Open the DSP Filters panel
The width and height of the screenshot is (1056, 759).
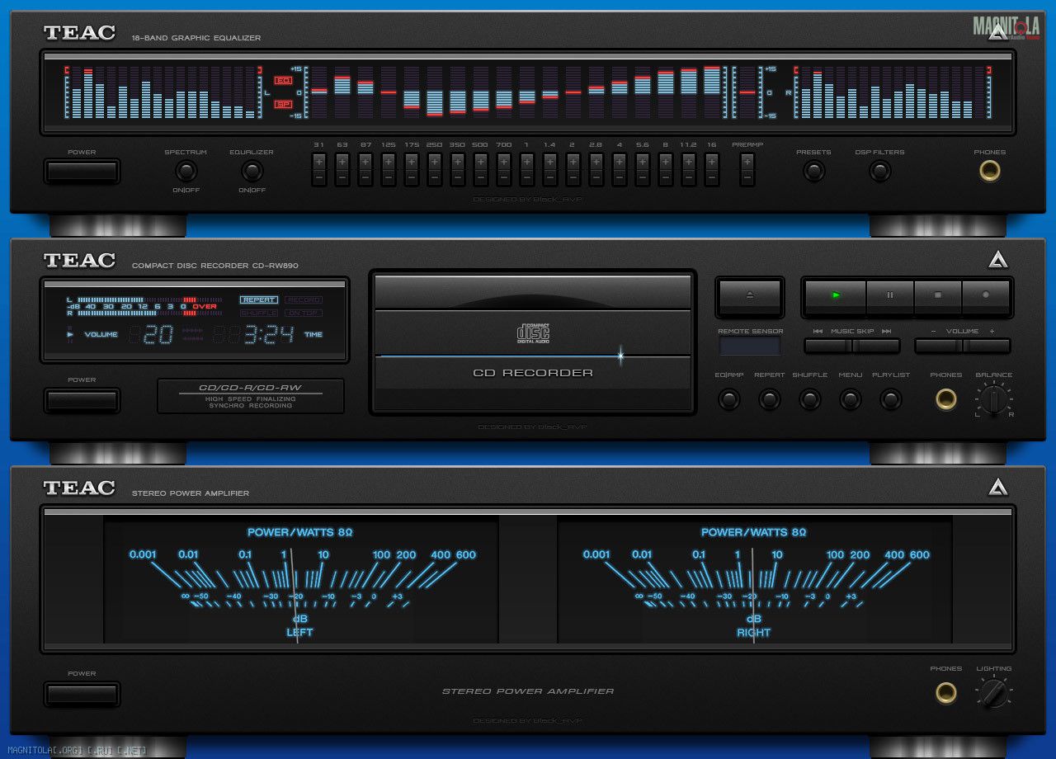point(879,172)
